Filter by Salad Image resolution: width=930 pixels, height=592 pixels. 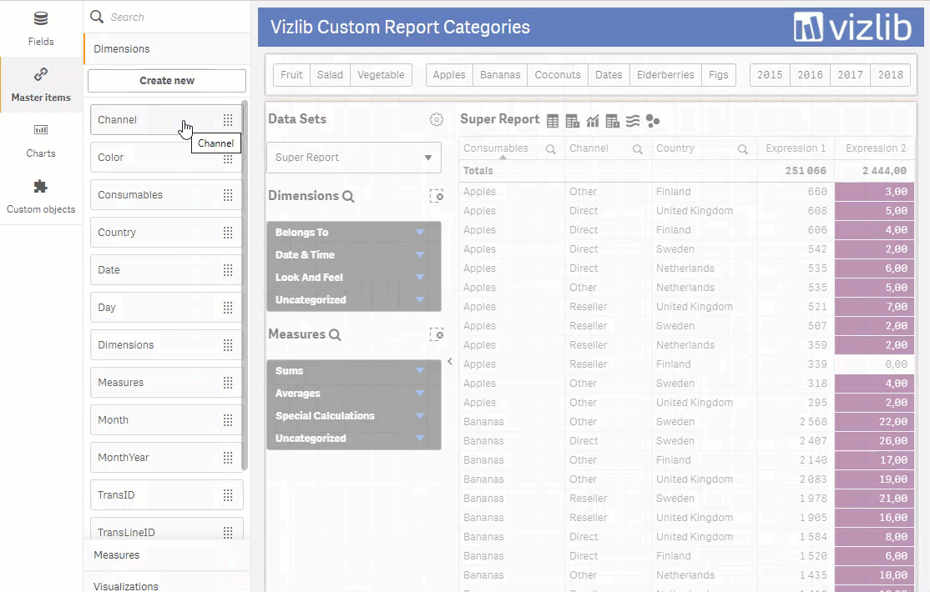point(330,75)
